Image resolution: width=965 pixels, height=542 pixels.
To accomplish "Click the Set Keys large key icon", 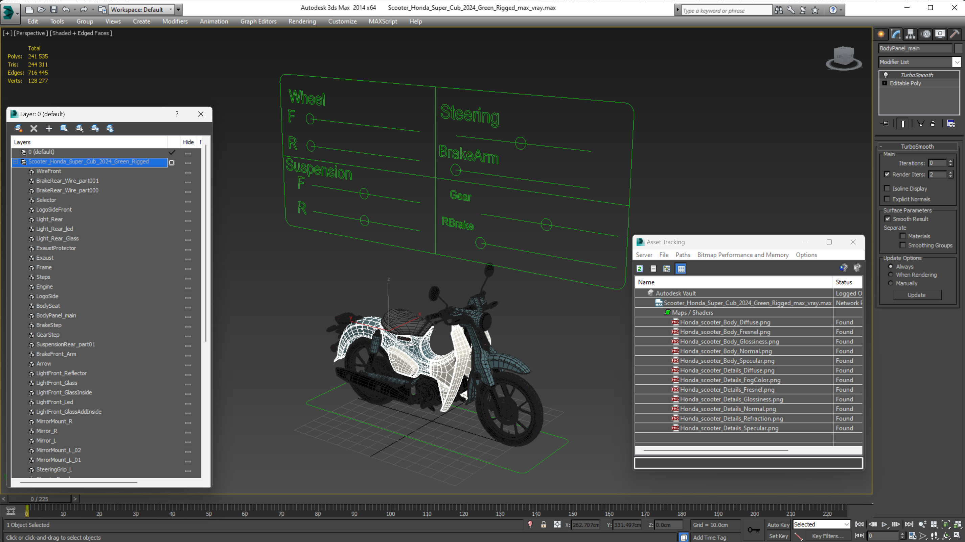I will click(754, 530).
